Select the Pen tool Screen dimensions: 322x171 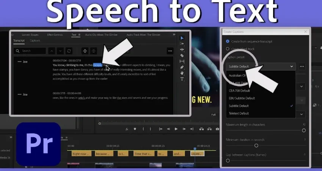coord(182,67)
